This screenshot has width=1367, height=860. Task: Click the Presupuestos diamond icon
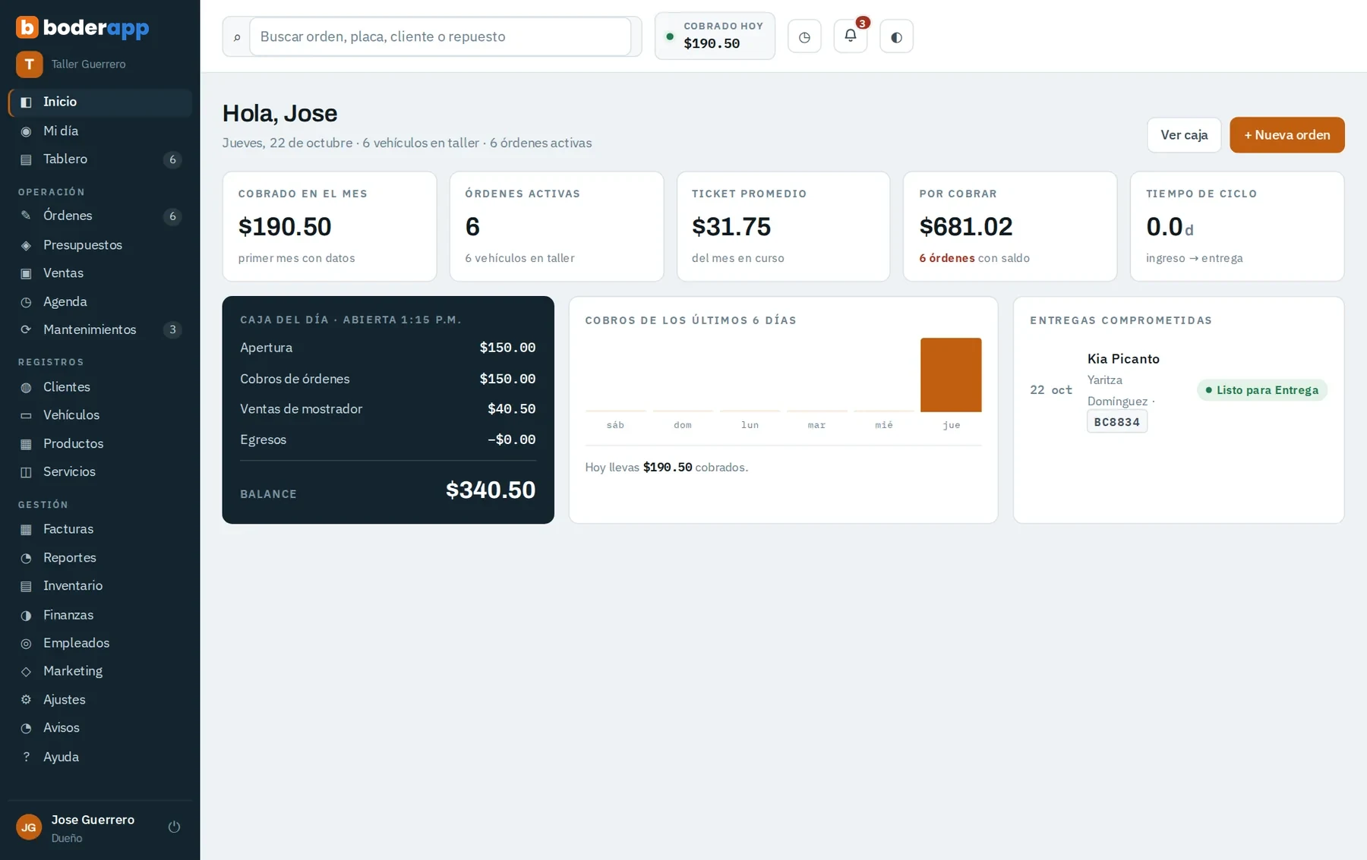[26, 245]
